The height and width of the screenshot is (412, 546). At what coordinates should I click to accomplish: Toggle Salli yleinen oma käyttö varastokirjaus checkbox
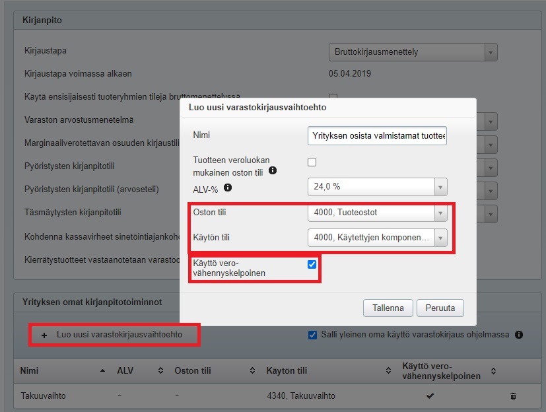tap(312, 335)
